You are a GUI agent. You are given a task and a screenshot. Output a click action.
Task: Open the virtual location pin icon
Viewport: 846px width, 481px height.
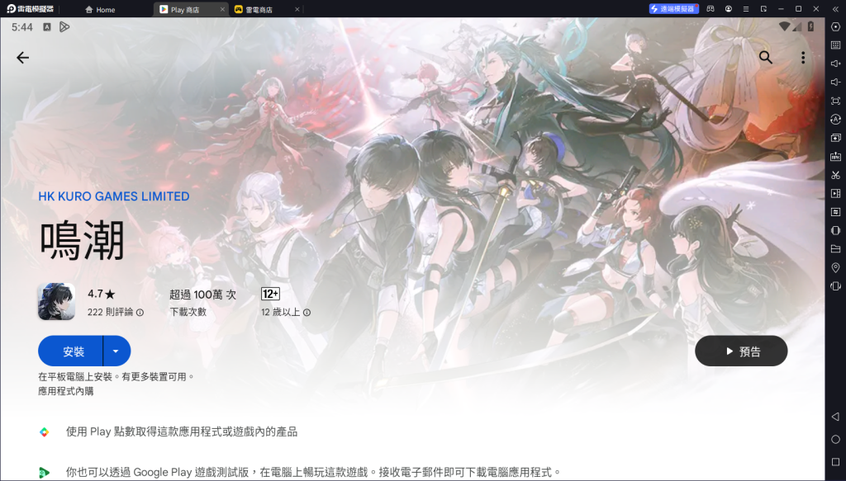[x=836, y=267]
